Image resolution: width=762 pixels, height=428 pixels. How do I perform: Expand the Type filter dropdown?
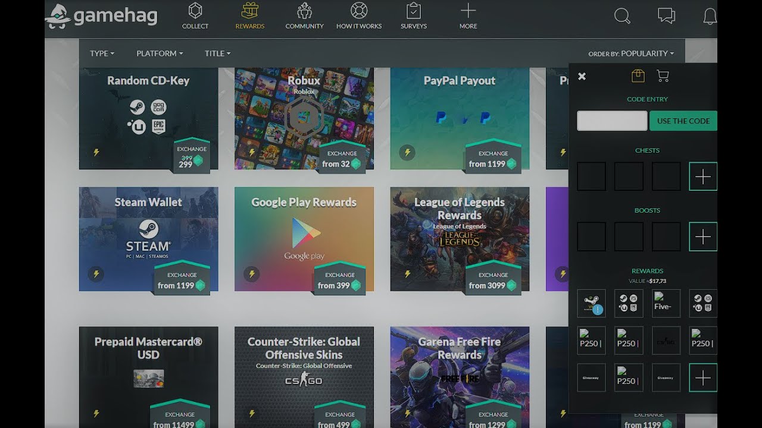click(x=102, y=53)
